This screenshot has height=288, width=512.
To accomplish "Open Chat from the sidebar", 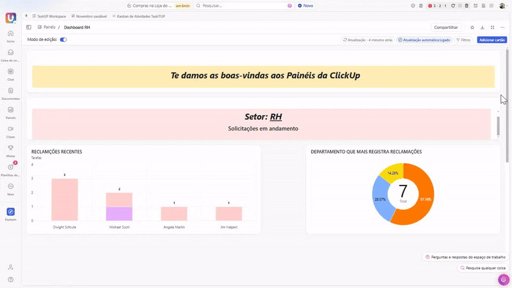I will pos(11,72).
